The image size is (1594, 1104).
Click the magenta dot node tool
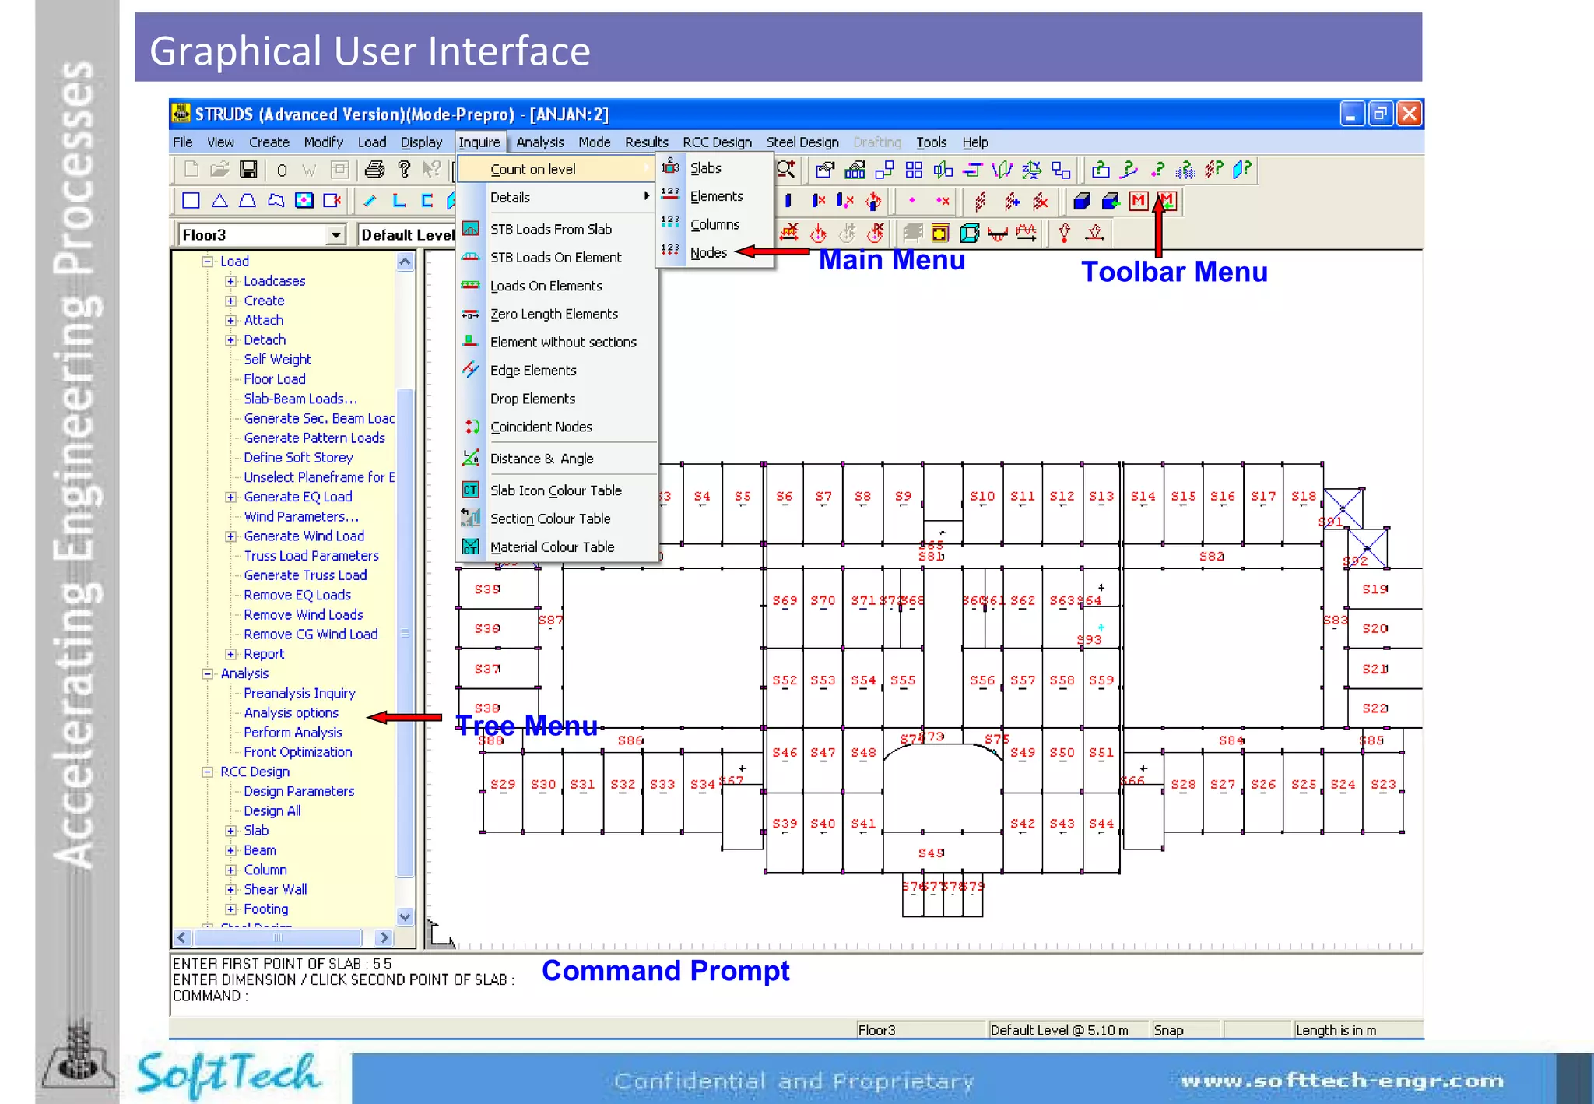point(911,201)
